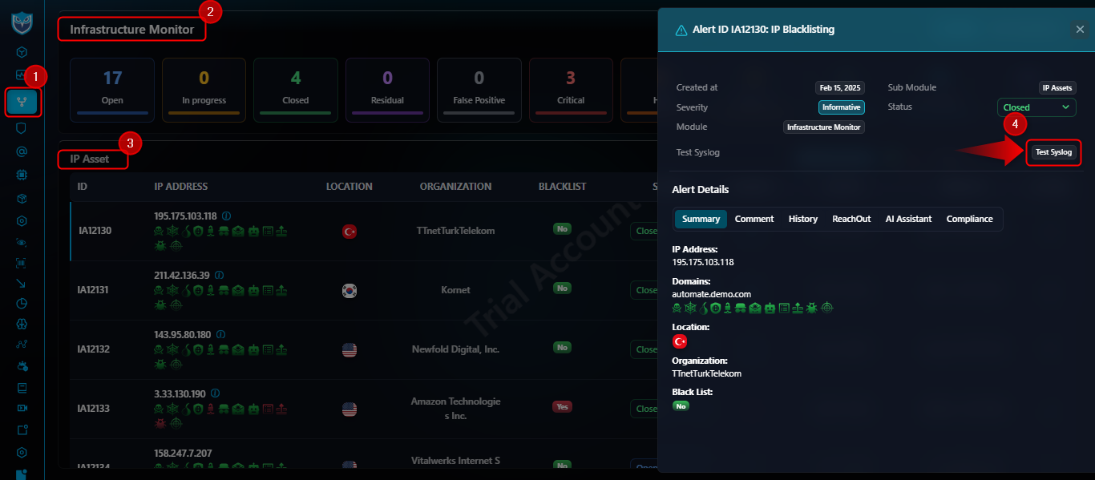This screenshot has height=480, width=1095.
Task: Open the @ email icon in sidebar
Action: point(22,151)
